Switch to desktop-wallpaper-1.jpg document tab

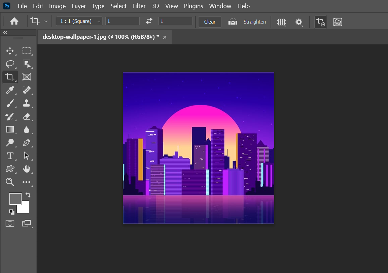101,37
